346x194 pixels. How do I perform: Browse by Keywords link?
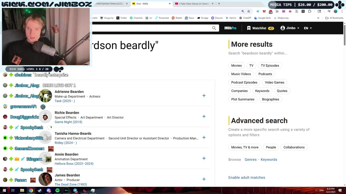tap(269, 160)
